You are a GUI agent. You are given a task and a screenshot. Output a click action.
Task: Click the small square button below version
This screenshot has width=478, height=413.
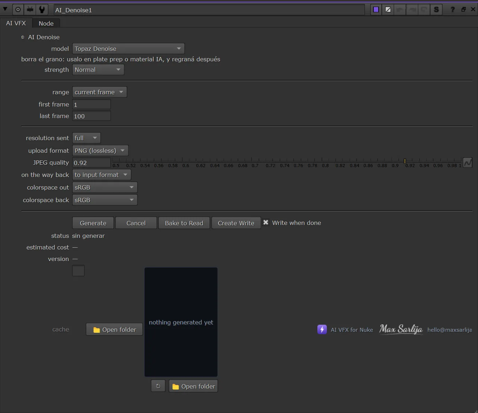(x=78, y=271)
